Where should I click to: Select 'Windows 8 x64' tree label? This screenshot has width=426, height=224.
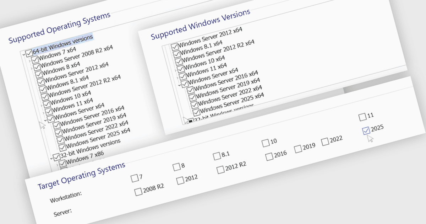tap(61, 68)
